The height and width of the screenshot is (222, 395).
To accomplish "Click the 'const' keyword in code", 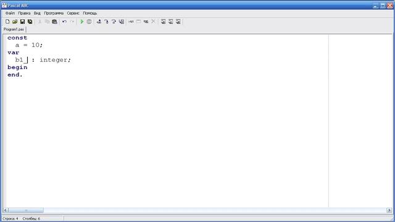I will [17, 38].
